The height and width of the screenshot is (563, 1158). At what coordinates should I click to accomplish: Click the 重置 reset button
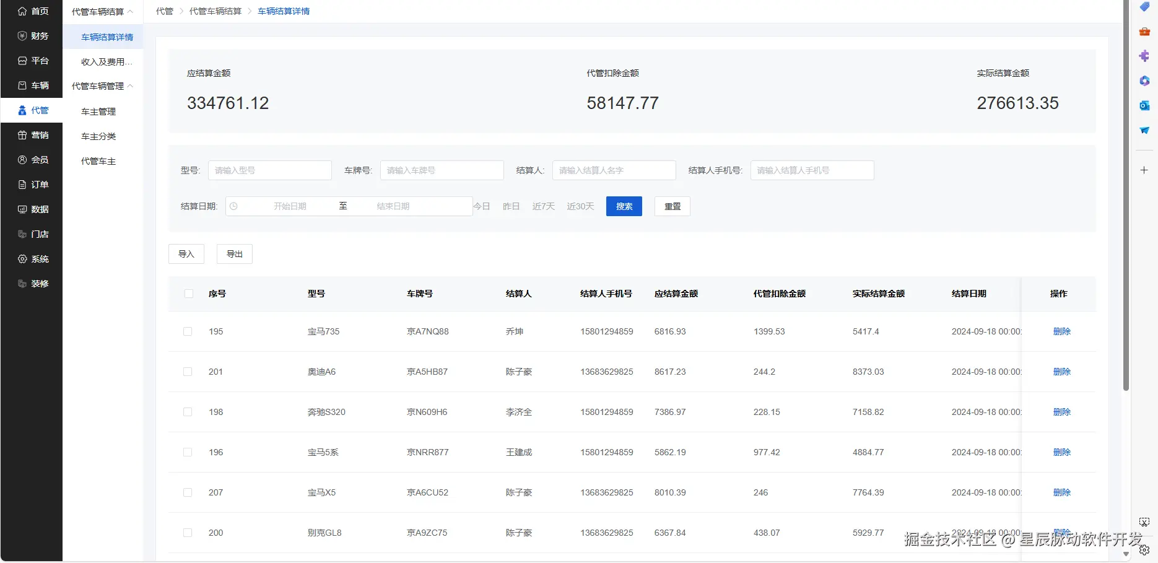[673, 206]
